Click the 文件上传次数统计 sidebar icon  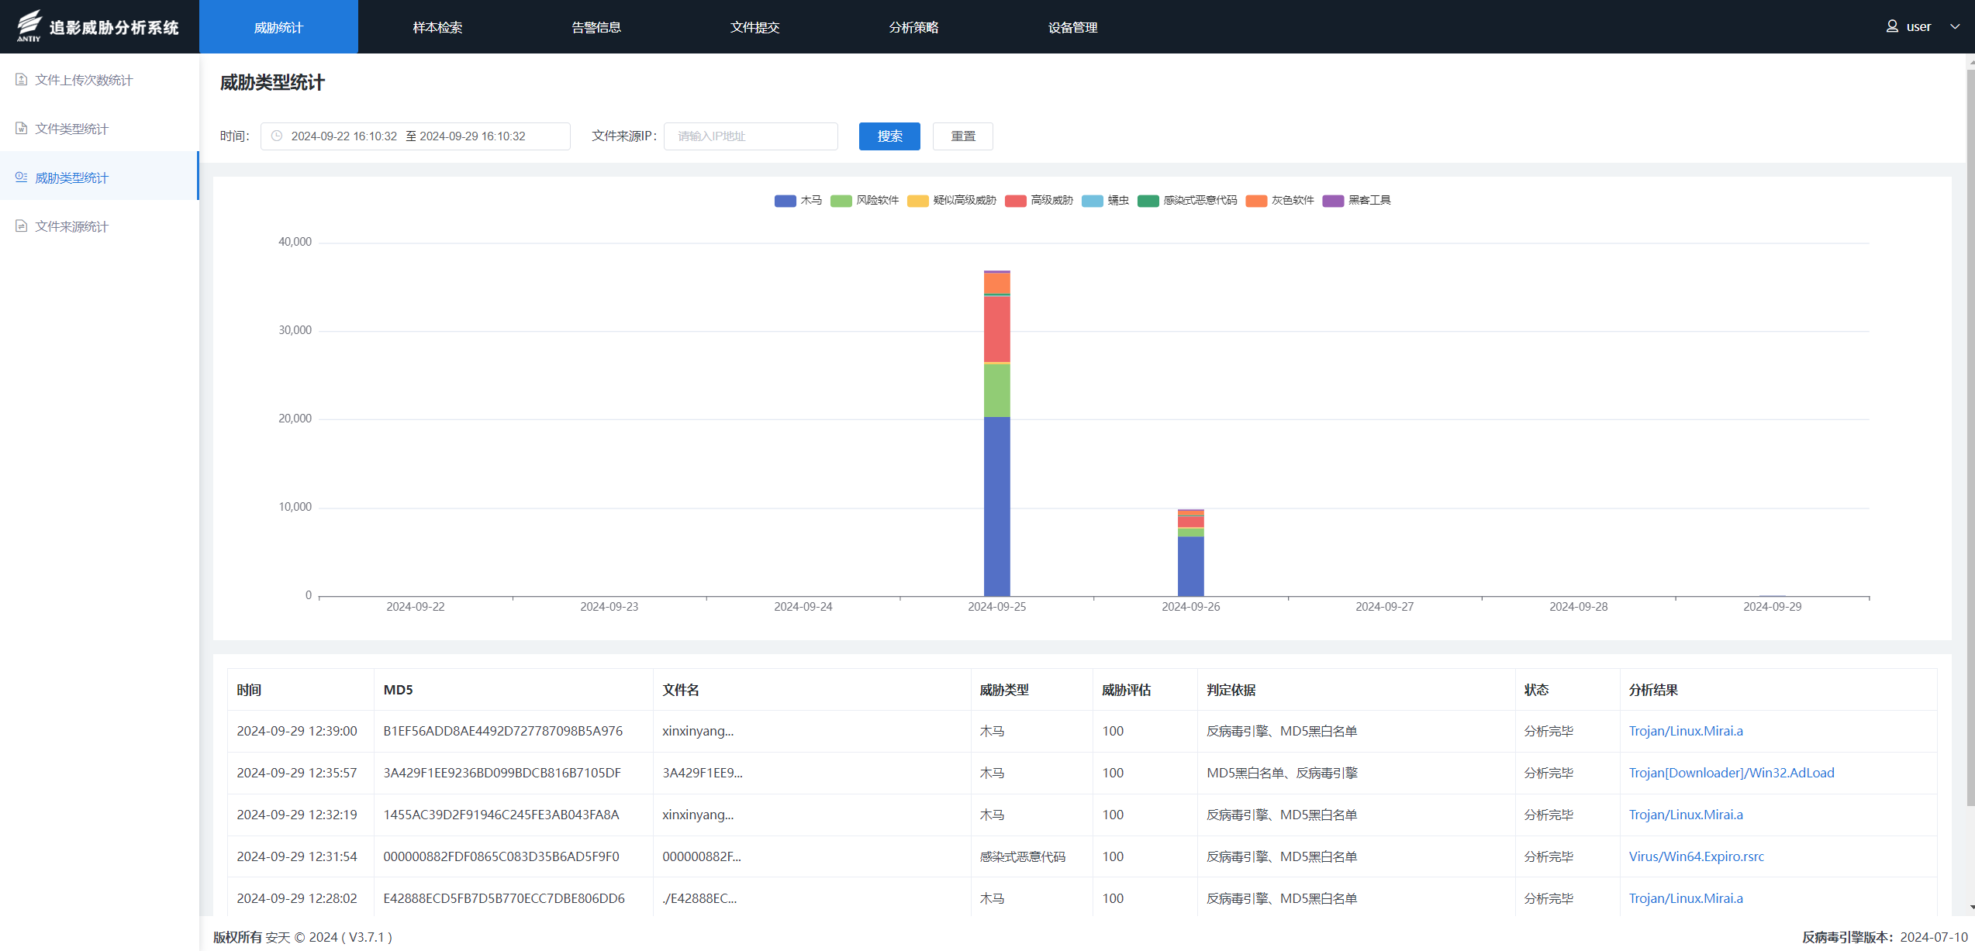coord(22,80)
